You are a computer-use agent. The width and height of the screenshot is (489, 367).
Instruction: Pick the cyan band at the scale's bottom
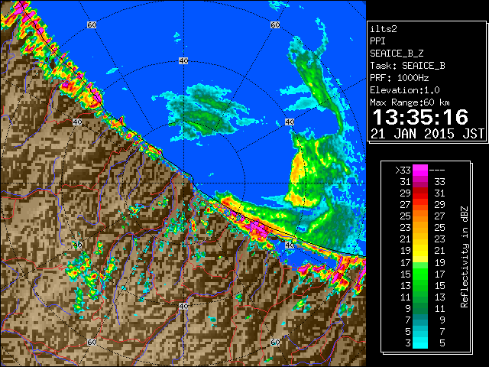pyautogui.click(x=420, y=343)
